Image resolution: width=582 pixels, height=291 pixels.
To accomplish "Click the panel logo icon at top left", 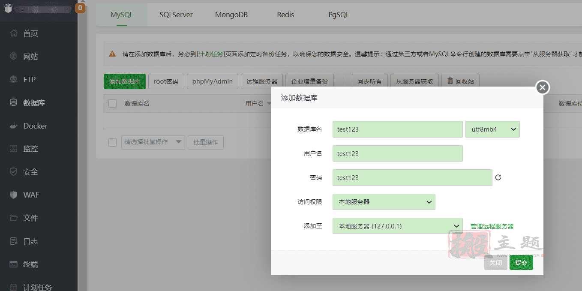I will (8, 8).
